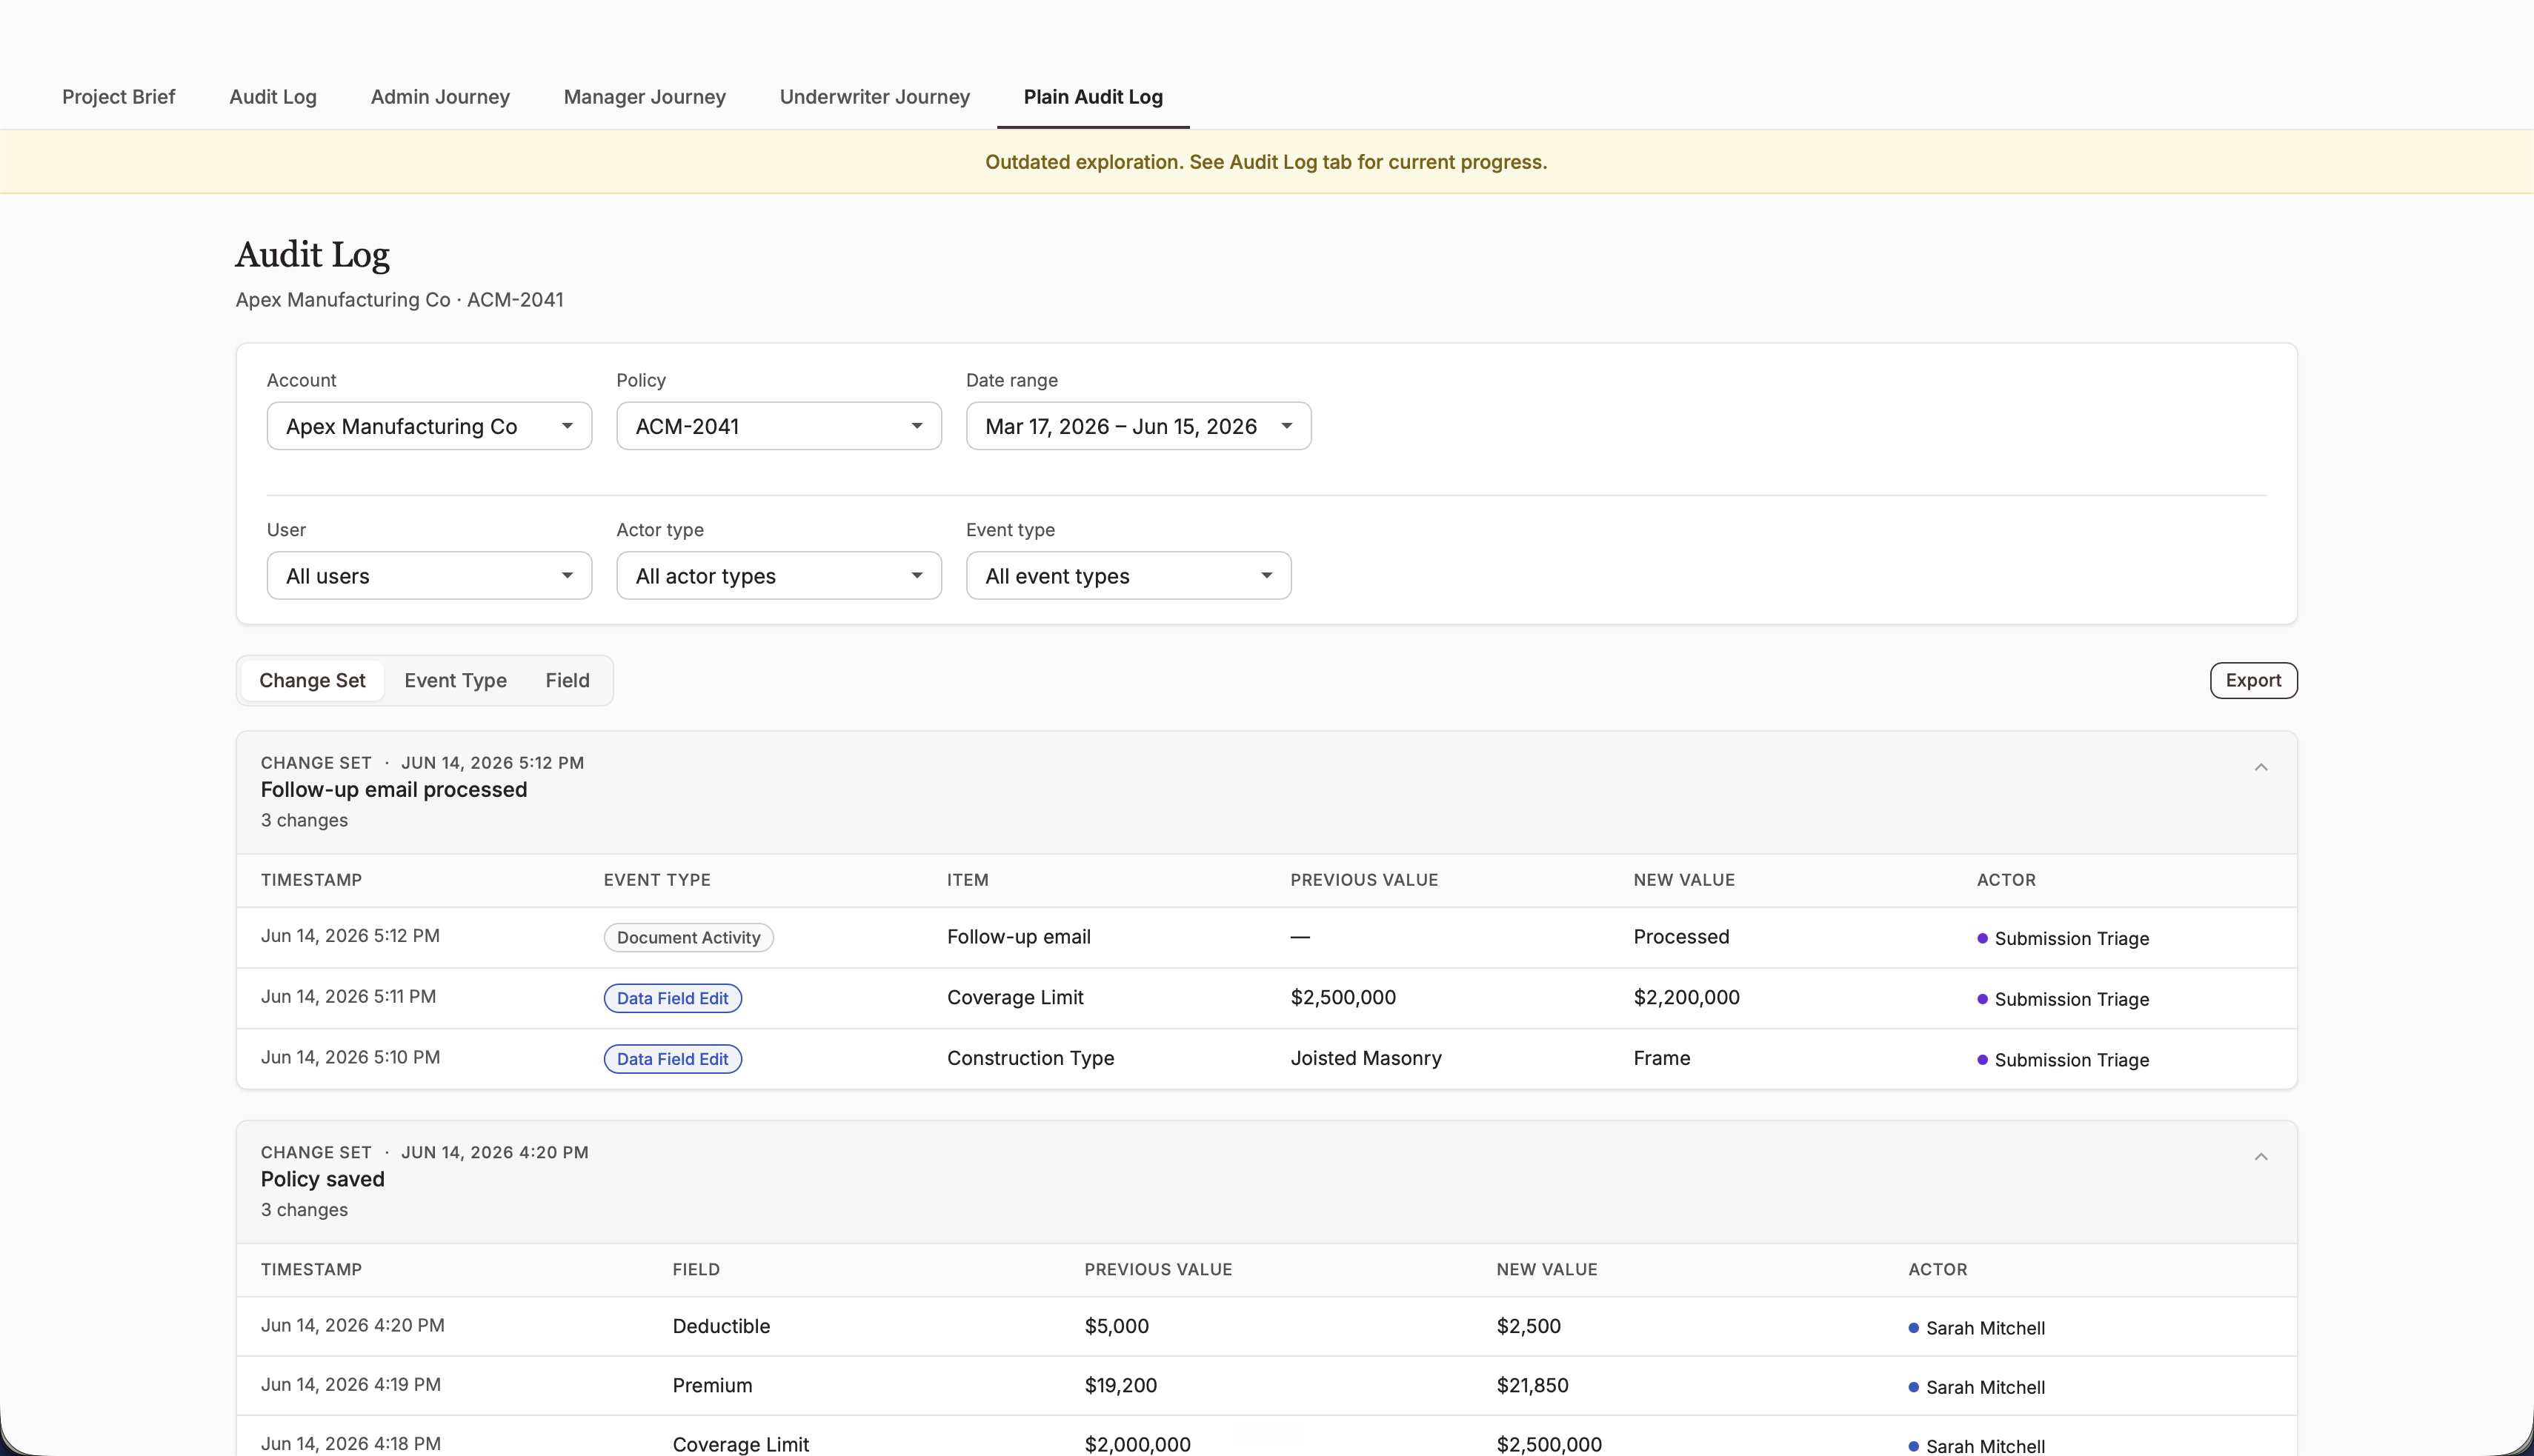Click the Follow-up email processed title
This screenshot has width=2534, height=1456.
click(393, 790)
